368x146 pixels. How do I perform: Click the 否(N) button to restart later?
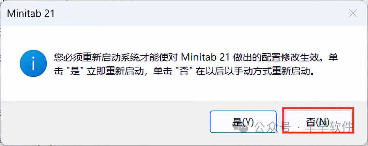(x=318, y=121)
